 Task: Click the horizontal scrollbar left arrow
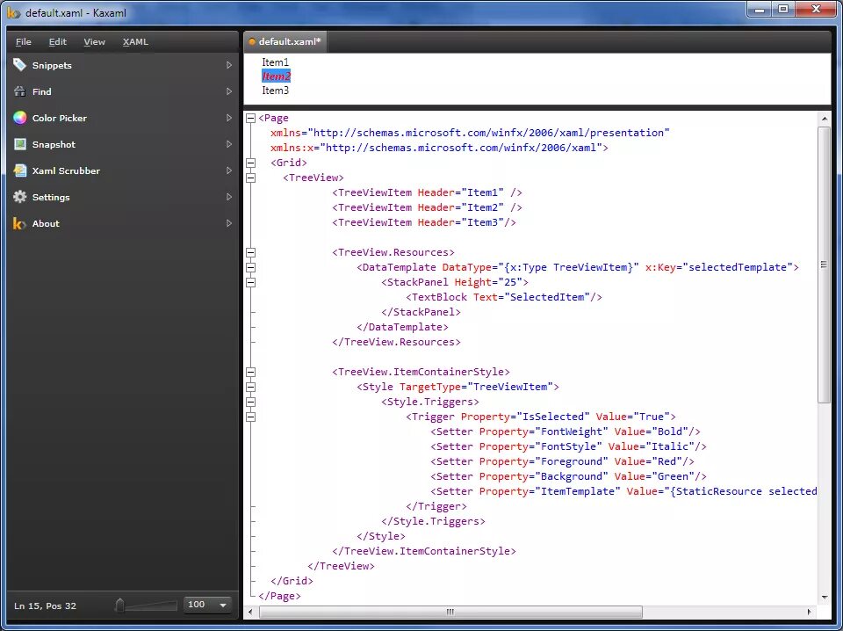[250, 612]
